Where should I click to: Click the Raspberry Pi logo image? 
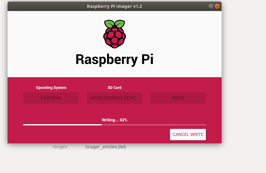point(115,34)
